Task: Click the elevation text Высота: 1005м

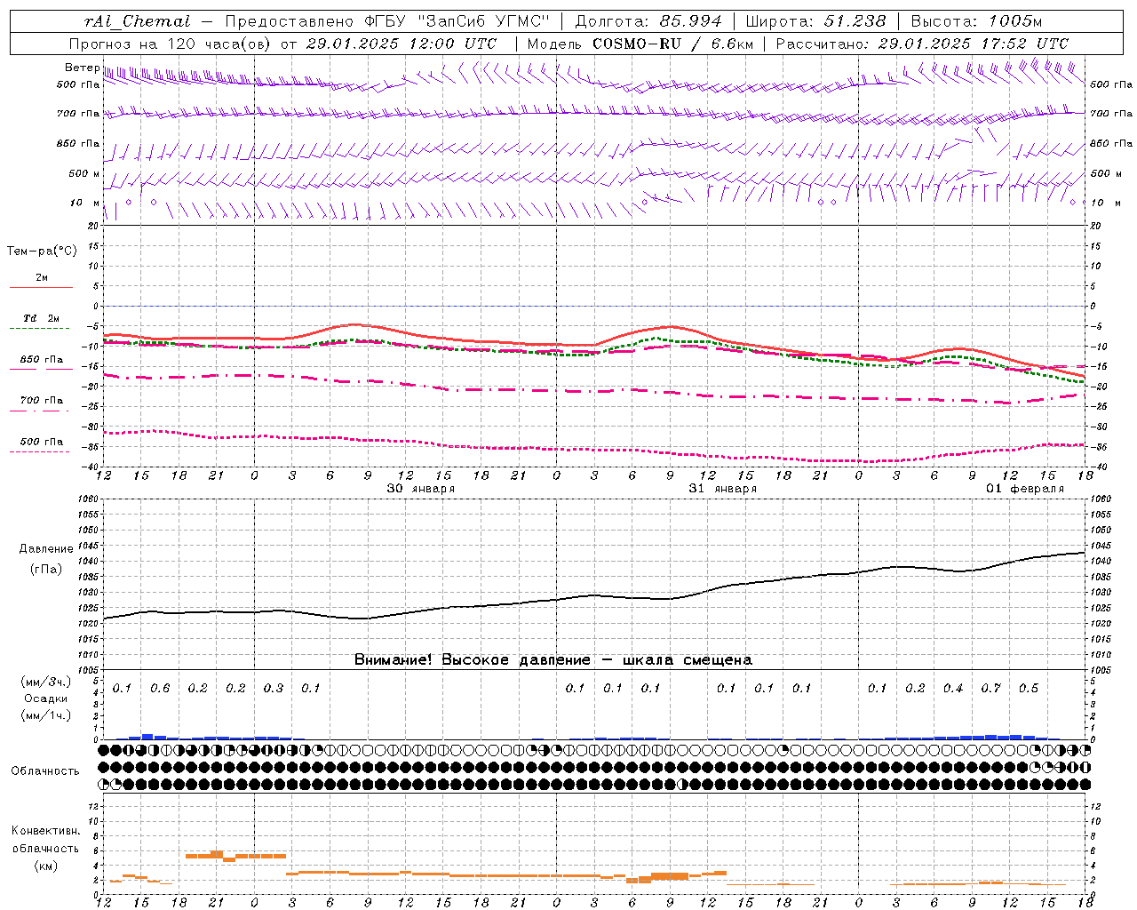Action: point(976,21)
